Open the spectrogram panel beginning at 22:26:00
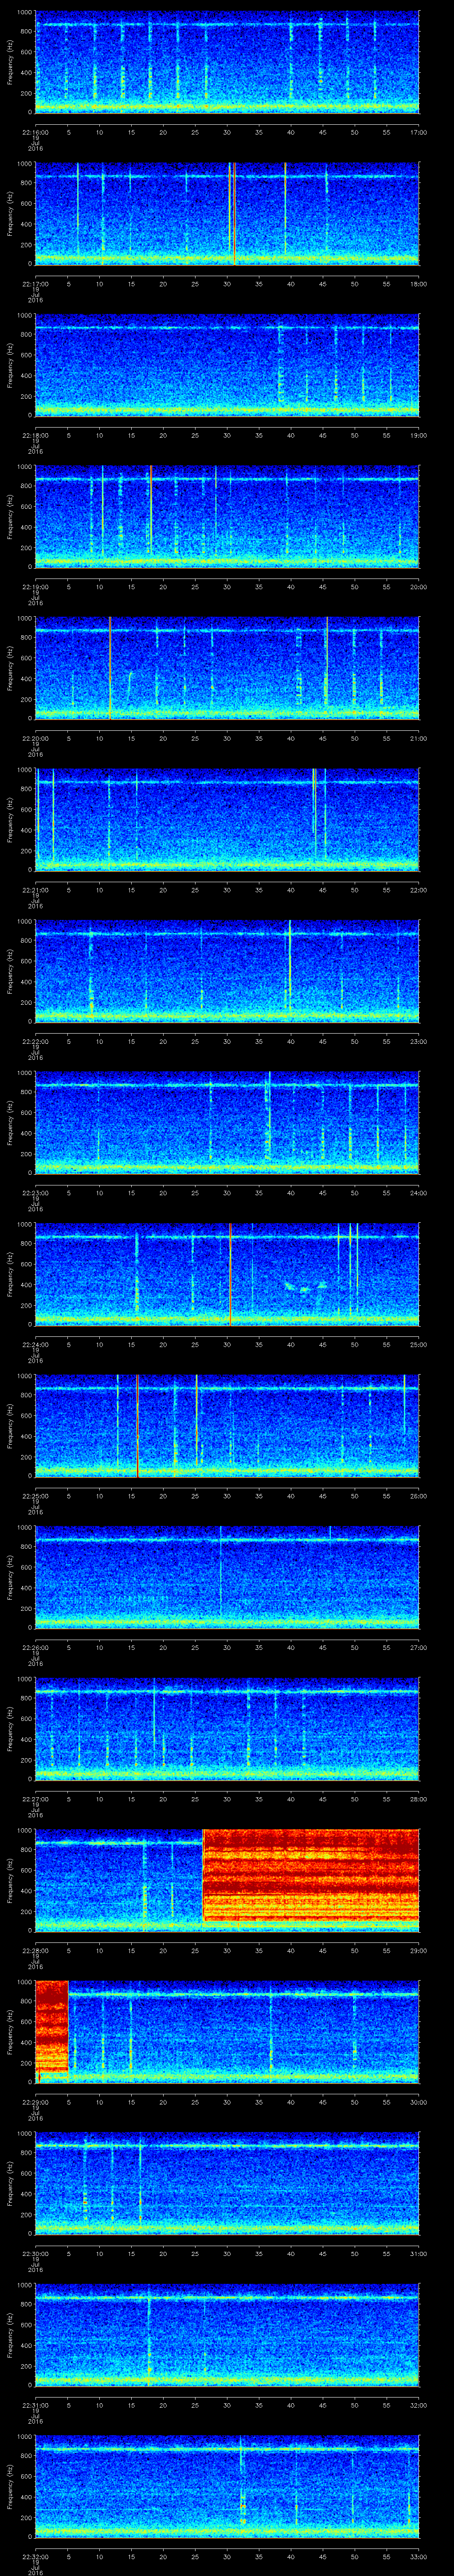 click(227, 1577)
